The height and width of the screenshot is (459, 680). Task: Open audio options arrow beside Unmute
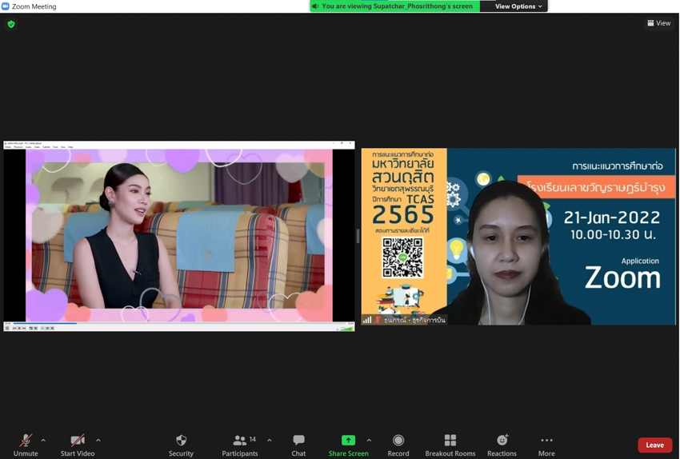pos(43,441)
